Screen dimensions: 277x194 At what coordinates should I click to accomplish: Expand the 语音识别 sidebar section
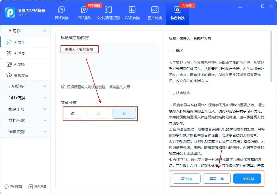coord(45,132)
